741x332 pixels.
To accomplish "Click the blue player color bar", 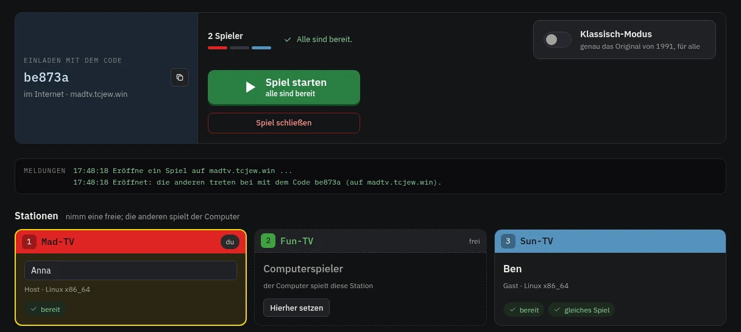I will pos(261,48).
